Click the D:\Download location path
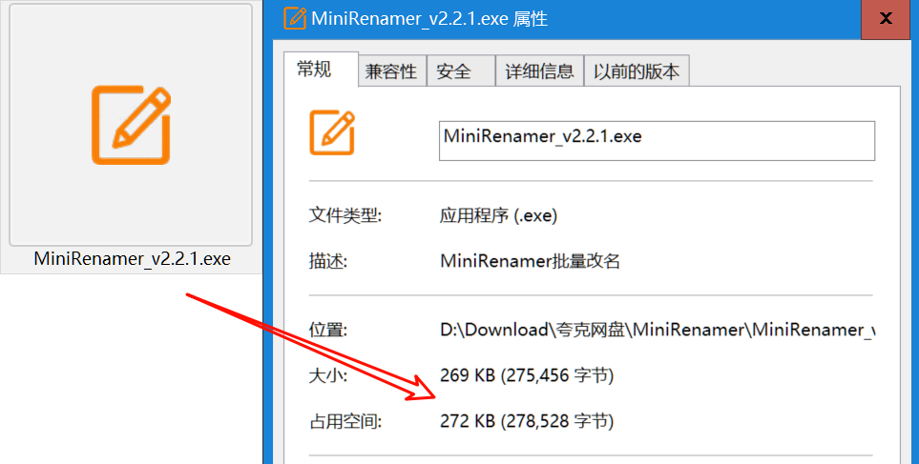This screenshot has height=464, width=919. tap(658, 330)
